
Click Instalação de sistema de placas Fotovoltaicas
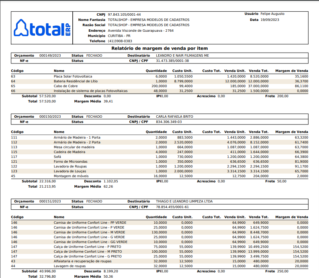pyautogui.click(x=90, y=91)
